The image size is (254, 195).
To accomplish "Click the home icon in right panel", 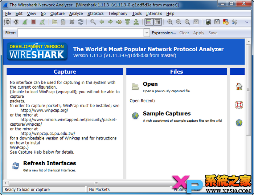I will point(239,86).
